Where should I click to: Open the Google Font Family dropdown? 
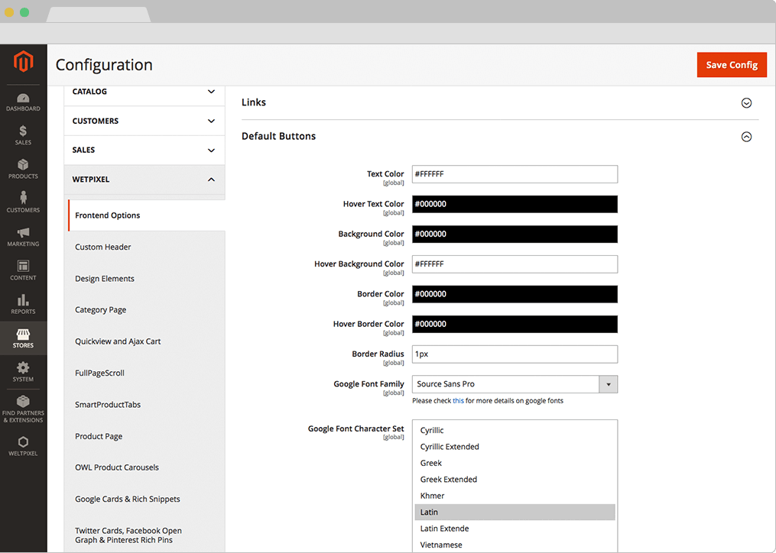(515, 384)
